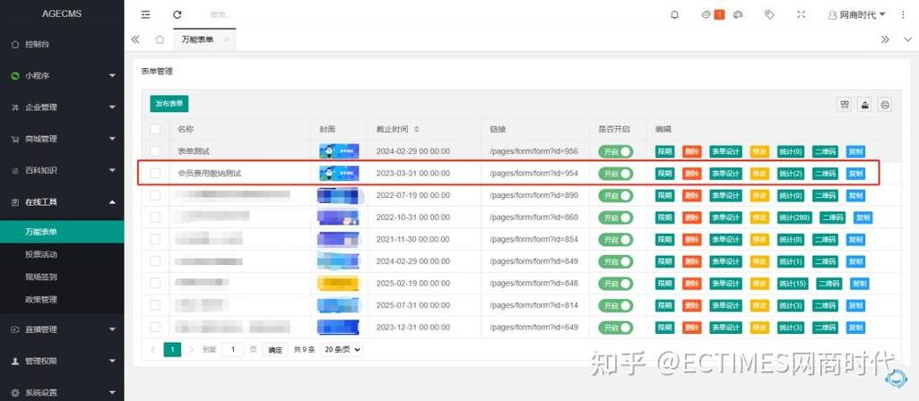919x401 pixels.
Task: Check the checkbox for 会员费用缴纳测试 row
Action: (x=155, y=174)
